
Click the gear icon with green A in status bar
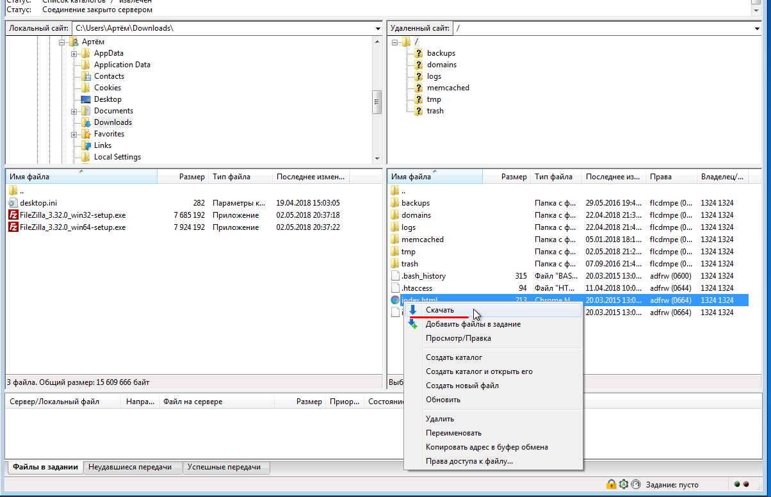[x=623, y=485]
